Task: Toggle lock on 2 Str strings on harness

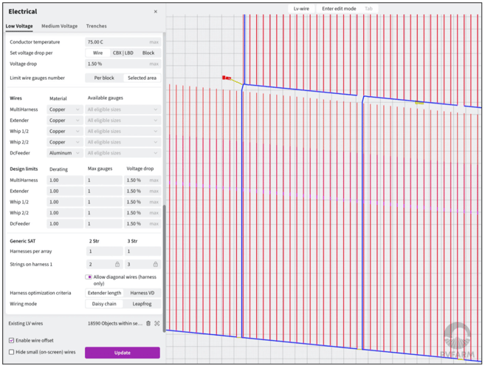Action: (117, 265)
